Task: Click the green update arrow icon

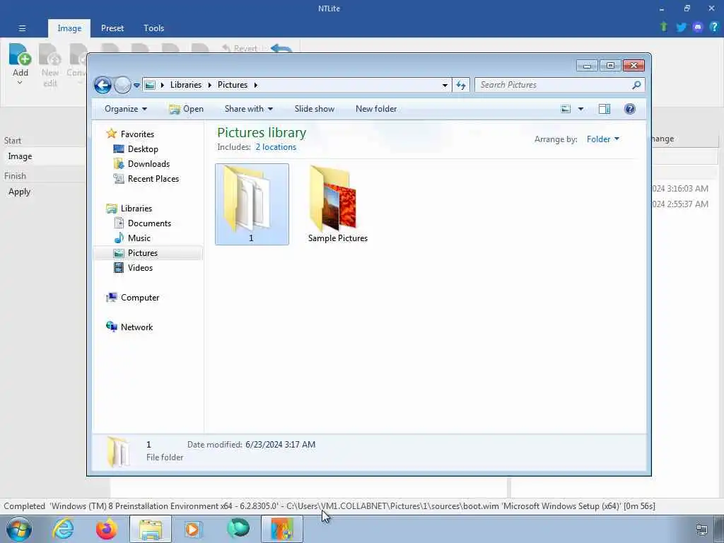Action: tap(664, 27)
